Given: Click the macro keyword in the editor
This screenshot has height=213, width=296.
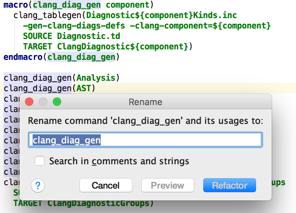Looking at the screenshot, I should point(10,5).
